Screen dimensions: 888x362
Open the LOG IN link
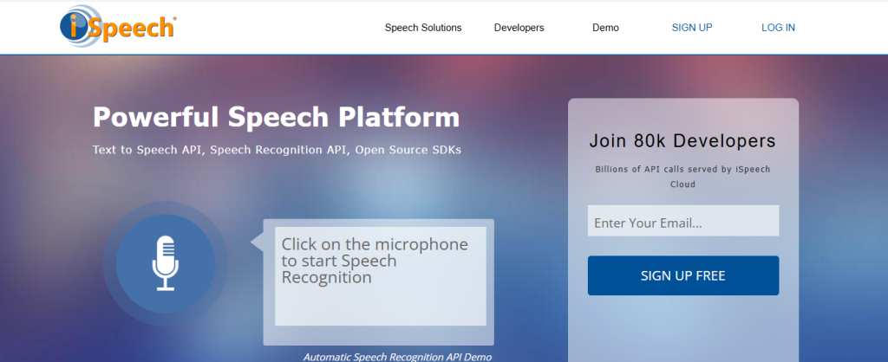coord(778,28)
